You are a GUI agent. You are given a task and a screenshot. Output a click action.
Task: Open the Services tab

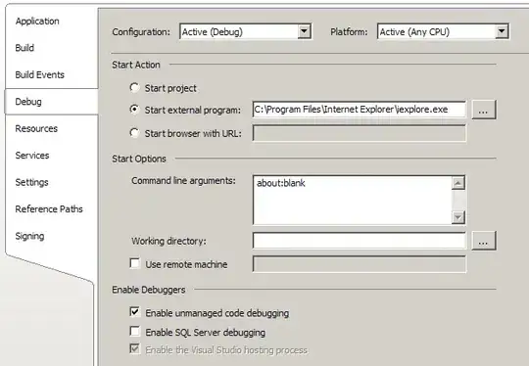click(32, 156)
